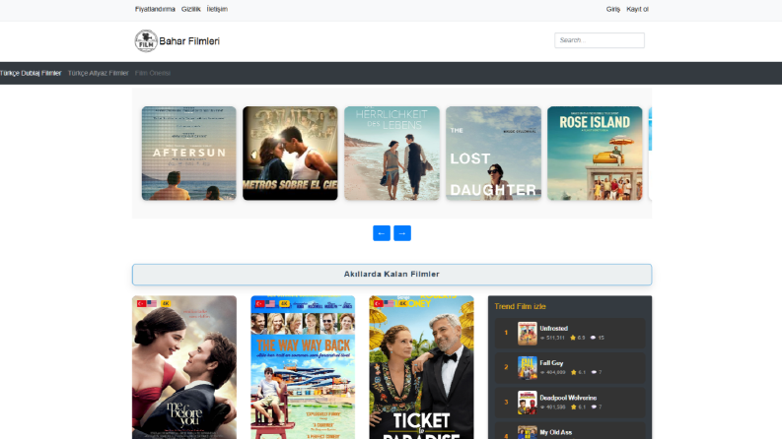Open The Lost Daughter poster
Image resolution: width=782 pixels, height=439 pixels.
coord(493,154)
